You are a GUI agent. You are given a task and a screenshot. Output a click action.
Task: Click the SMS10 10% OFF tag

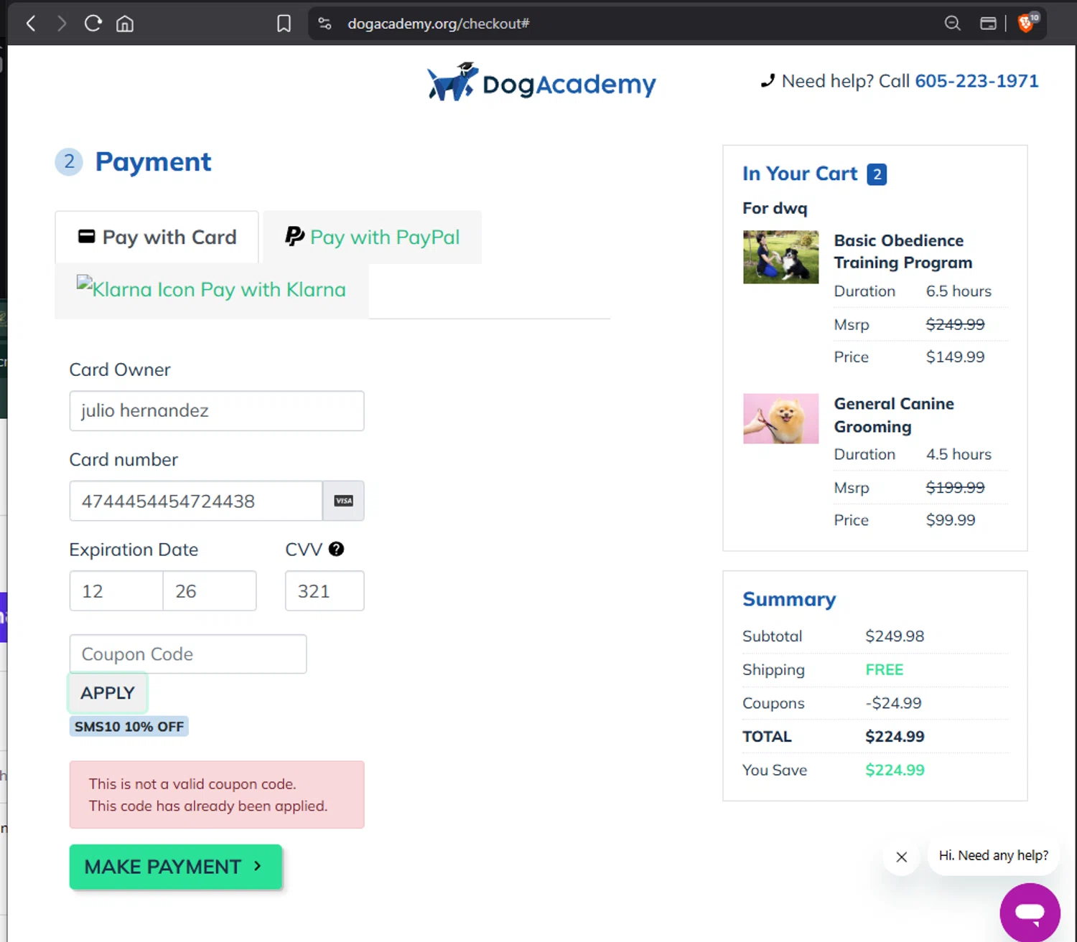pos(129,727)
